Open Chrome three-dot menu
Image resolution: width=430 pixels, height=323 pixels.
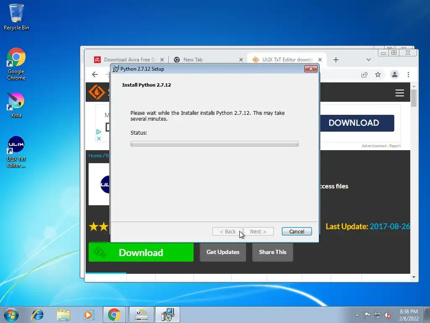(408, 75)
